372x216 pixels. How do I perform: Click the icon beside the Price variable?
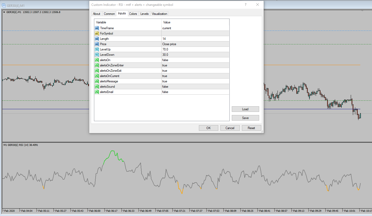97,44
